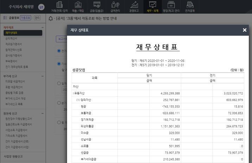Screen dimensions: 252x163
Task: Close the 재무 상태표 popup
Action: pyautogui.click(x=245, y=30)
